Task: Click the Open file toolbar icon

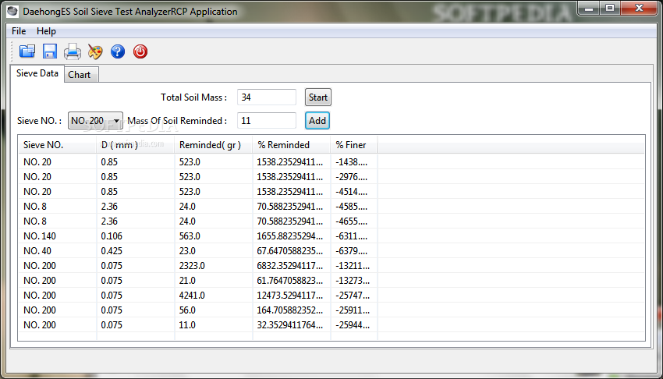Action: (27, 51)
